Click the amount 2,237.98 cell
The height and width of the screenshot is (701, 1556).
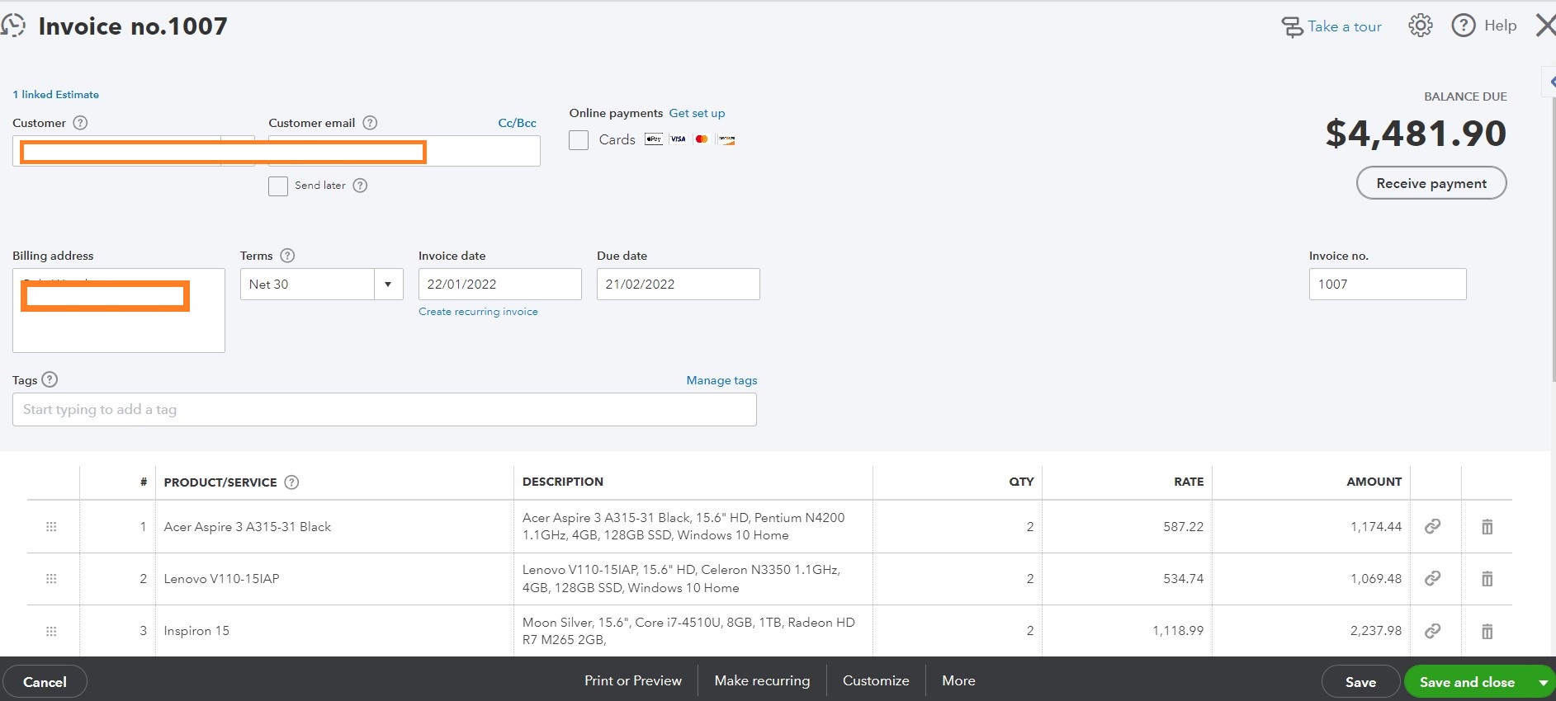click(x=1312, y=631)
